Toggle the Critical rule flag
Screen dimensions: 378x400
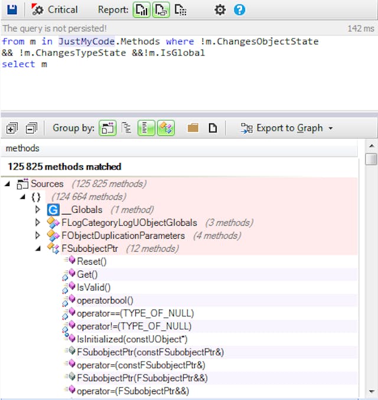54,9
